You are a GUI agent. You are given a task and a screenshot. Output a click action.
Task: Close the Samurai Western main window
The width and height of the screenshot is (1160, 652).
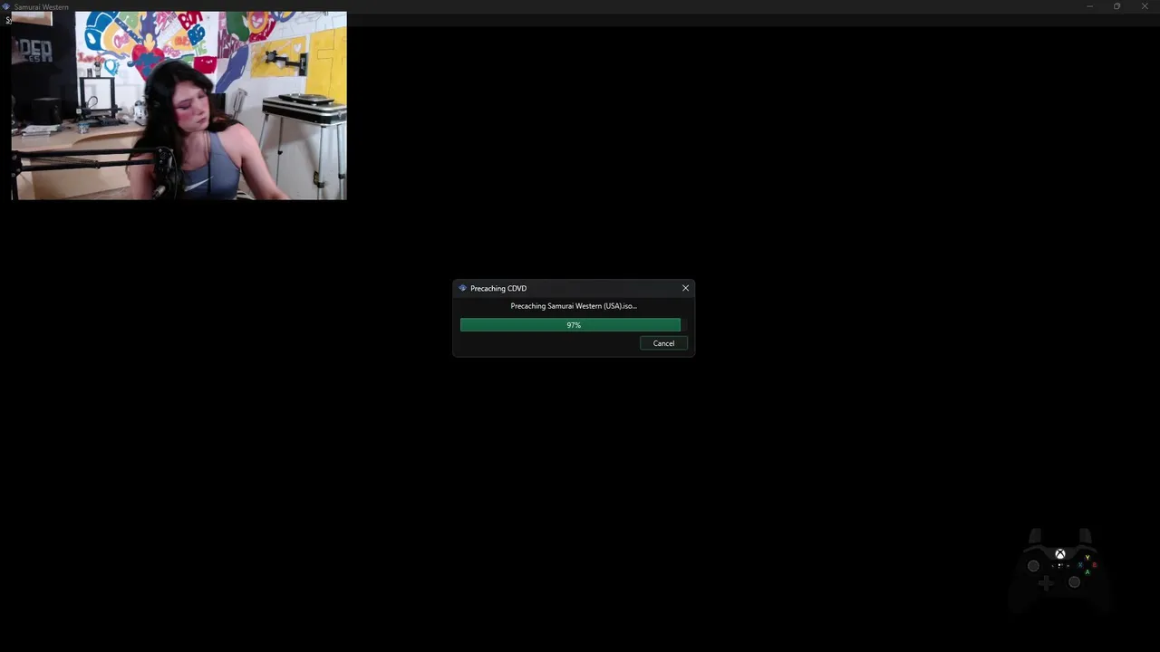coord(1145,6)
